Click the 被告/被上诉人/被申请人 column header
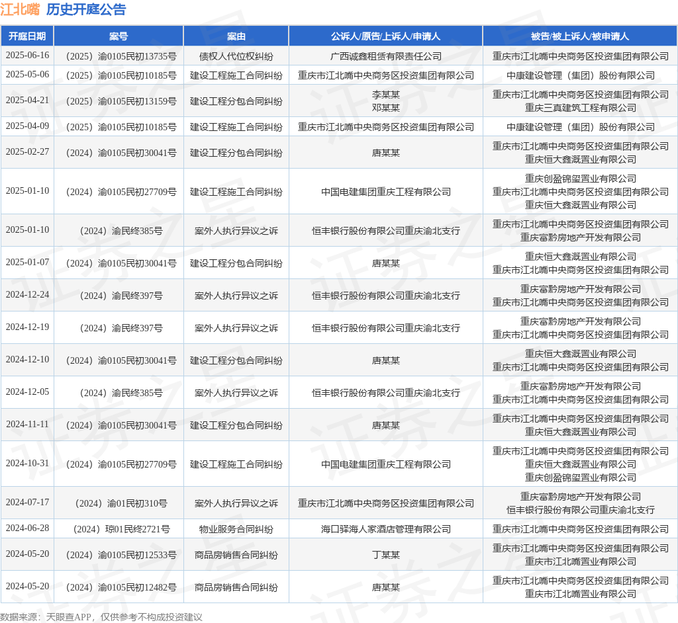Viewport: 678px width, 623px height. (580, 36)
